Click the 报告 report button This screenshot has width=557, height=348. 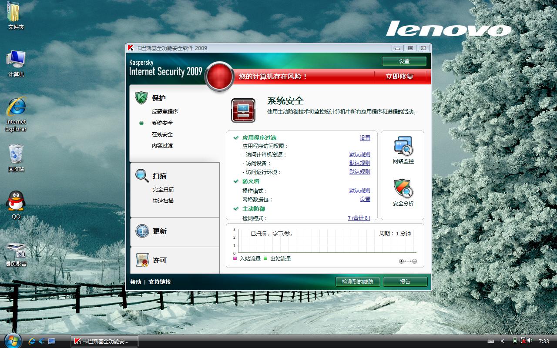coord(405,281)
